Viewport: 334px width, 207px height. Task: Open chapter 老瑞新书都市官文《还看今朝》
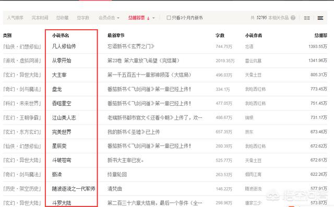click(155, 118)
